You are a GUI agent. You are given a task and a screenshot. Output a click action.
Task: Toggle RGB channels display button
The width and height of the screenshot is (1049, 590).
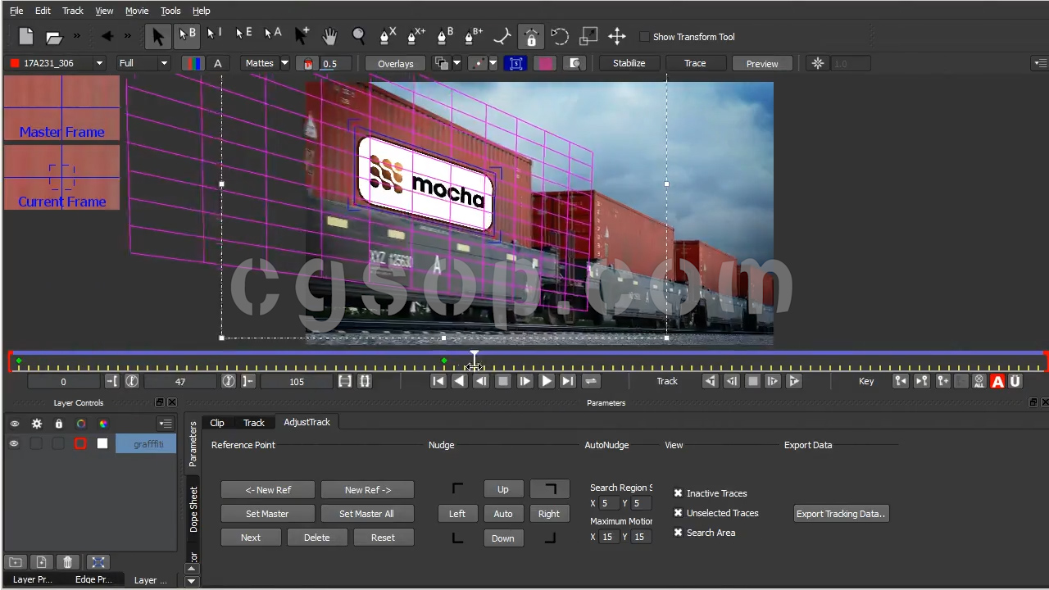(x=193, y=63)
